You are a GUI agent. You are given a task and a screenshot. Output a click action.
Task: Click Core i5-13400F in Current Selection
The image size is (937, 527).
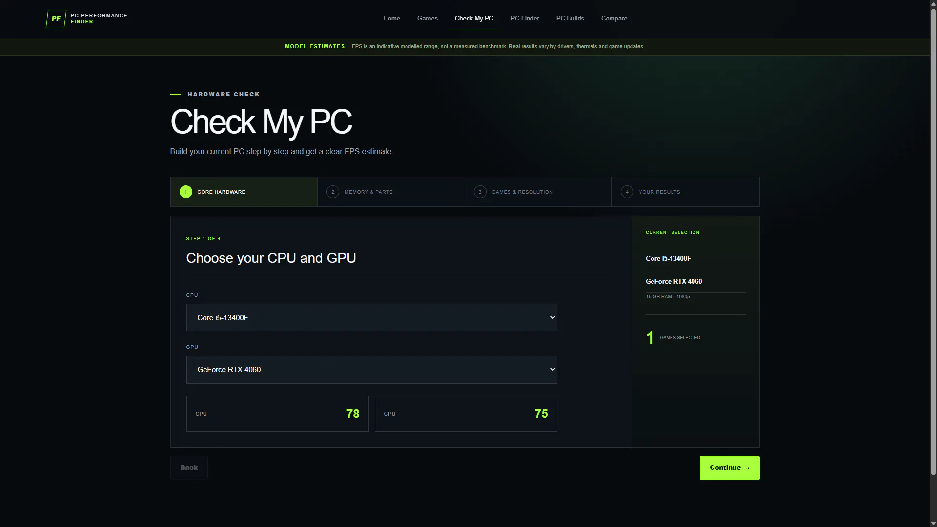[x=668, y=259]
